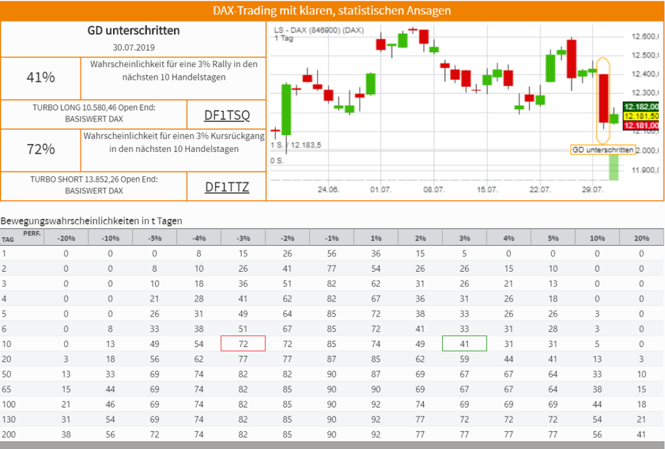Click the row label 20 in TAG column
Viewport: 665px width, 449px height.
pos(6,359)
